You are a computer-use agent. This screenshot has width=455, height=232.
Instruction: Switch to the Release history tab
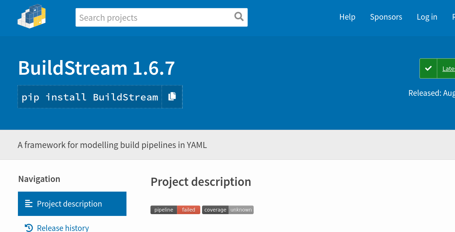tap(63, 228)
